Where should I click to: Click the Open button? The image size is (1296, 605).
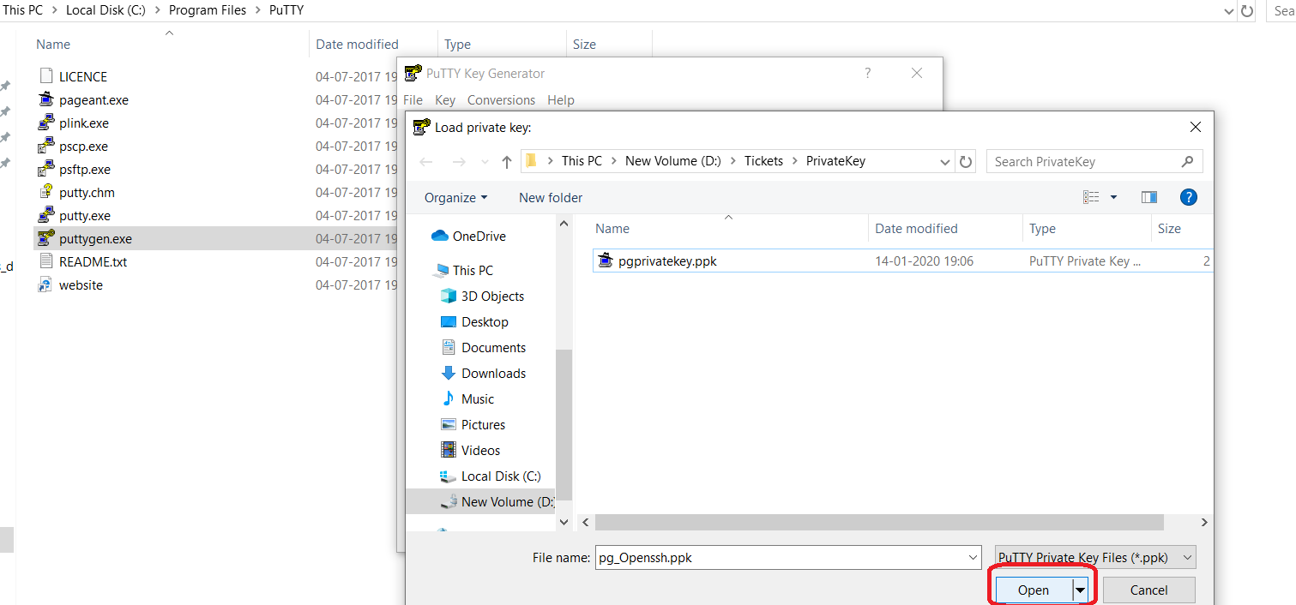[1033, 590]
